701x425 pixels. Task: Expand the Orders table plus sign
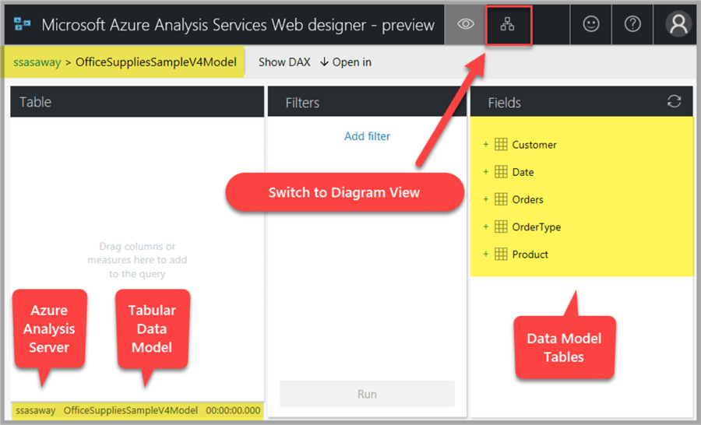pos(485,198)
